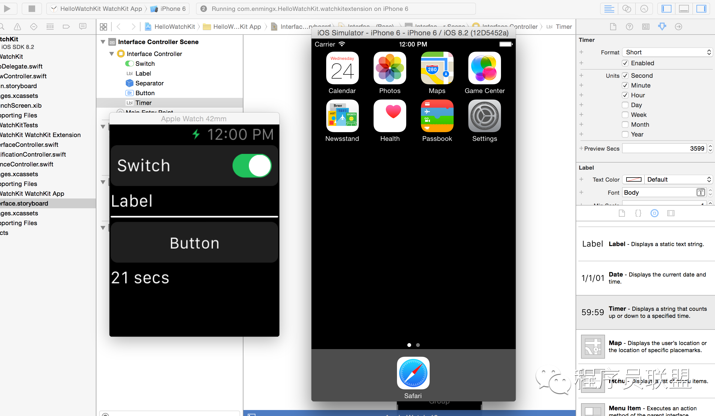Enable the Year units checkbox

pyautogui.click(x=625, y=134)
